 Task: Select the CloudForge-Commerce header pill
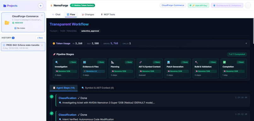tap(173, 5)
